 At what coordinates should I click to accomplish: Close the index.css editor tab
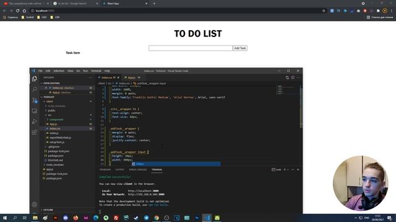[118, 78]
